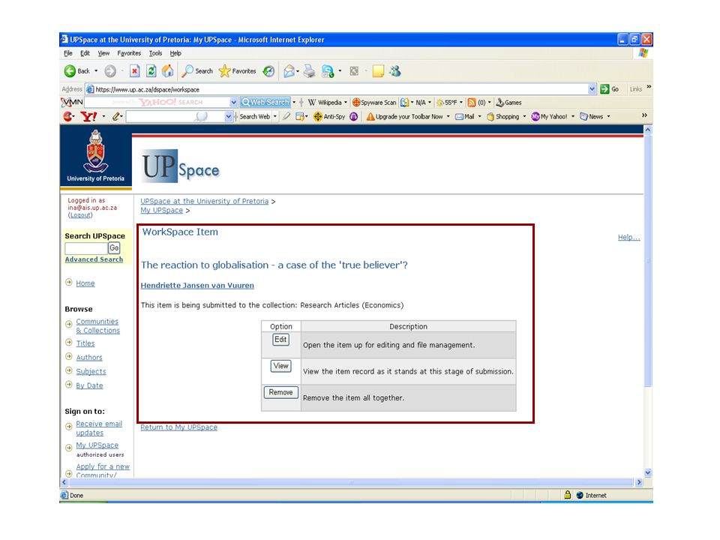The width and height of the screenshot is (720, 540).
Task: Click the page vertical scrollbar down arrow
Action: click(648, 472)
